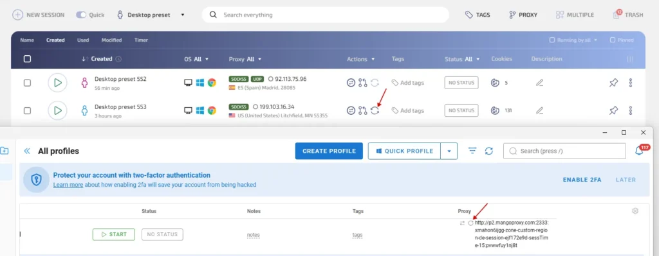Screen dimensions: 659x256
Task: Start the Desktop preset 553 session
Action: [x=57, y=110]
